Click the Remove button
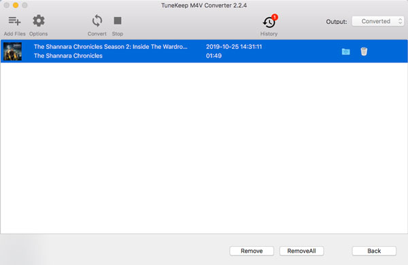The image size is (408, 265). click(252, 251)
